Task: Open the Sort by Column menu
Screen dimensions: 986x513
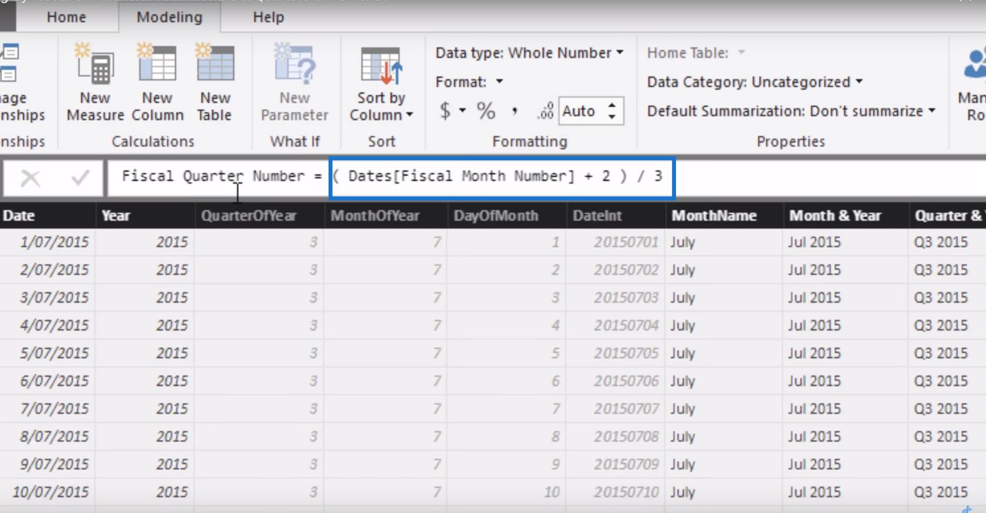Action: pyautogui.click(x=381, y=82)
